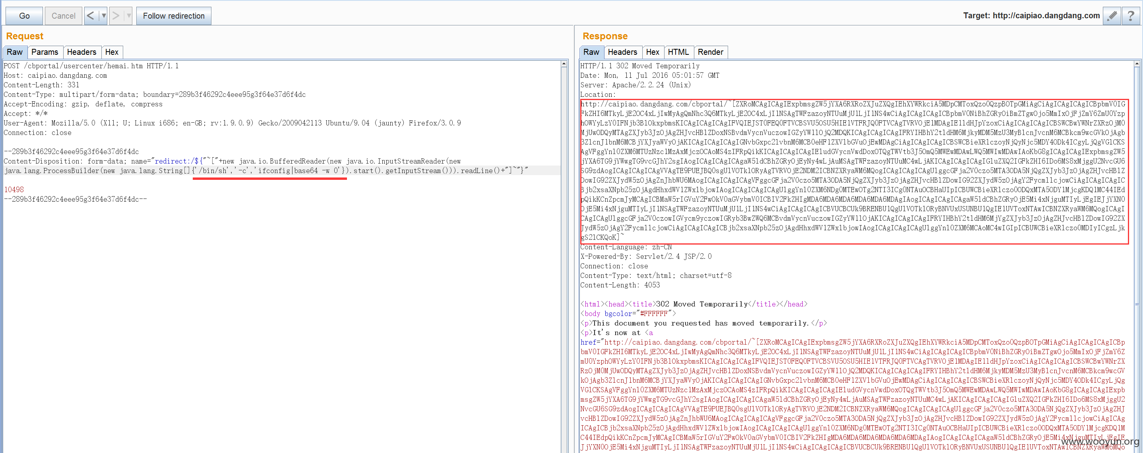Open next request history dropdown
Screen dimensions: 1143x453
[x=129, y=16]
